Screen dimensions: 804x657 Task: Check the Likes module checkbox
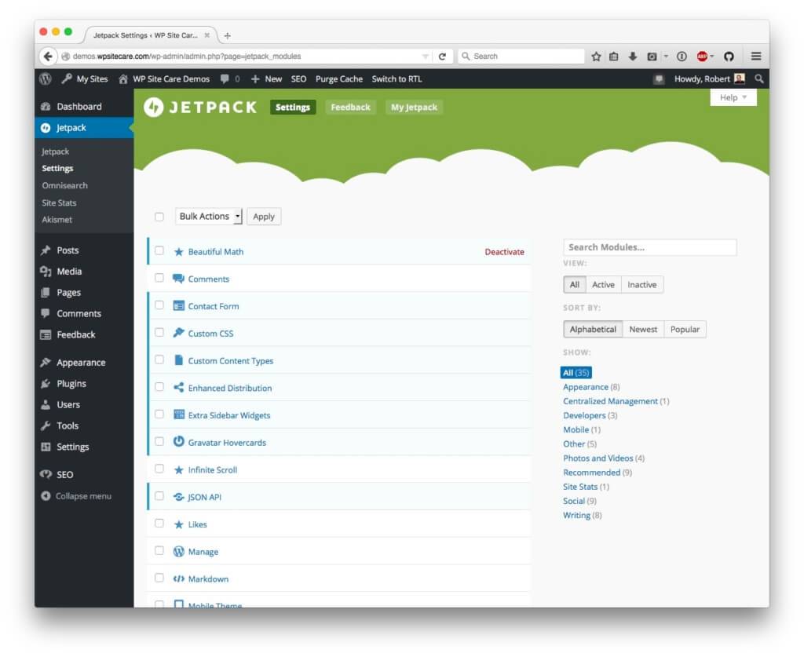[x=159, y=524]
